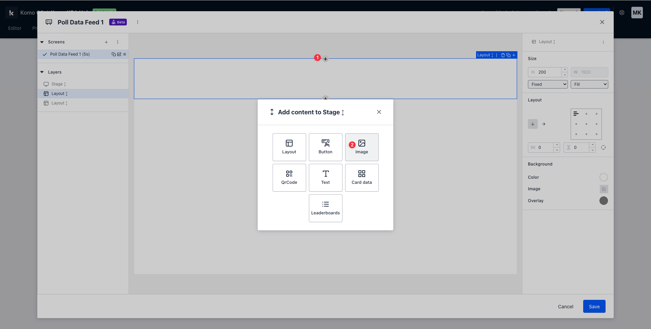Open the Fixed height mode dropdown
651x329 pixels.
coord(548,84)
